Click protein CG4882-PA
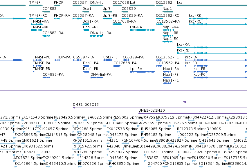 (46, 78)
